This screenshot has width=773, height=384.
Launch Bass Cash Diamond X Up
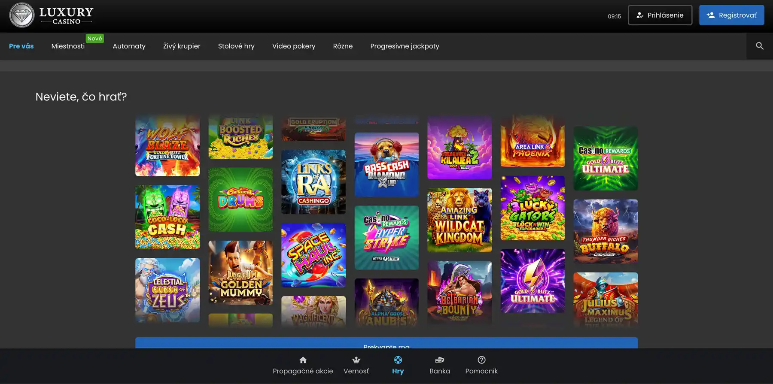[386, 165]
